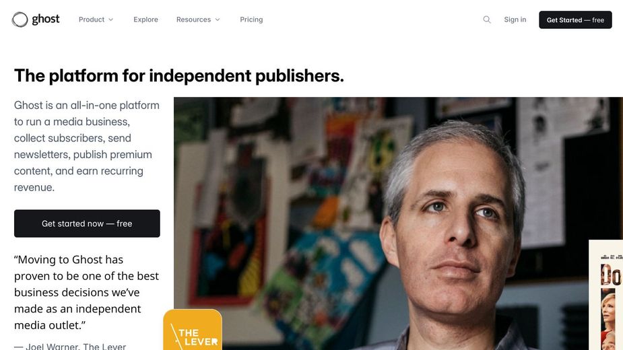The height and width of the screenshot is (350, 623).
Task: Click the Moving to Ghost testimonial quote
Action: tap(87, 292)
